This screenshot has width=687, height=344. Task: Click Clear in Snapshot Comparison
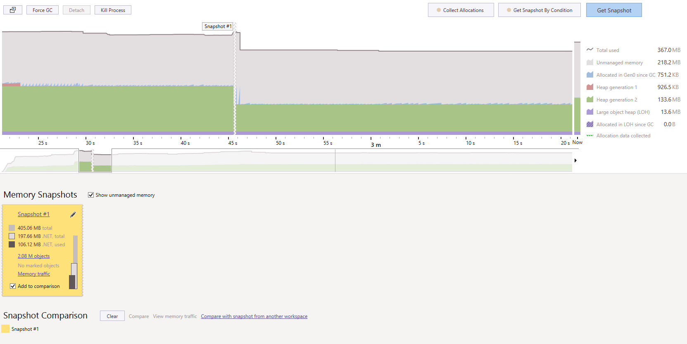pyautogui.click(x=112, y=316)
